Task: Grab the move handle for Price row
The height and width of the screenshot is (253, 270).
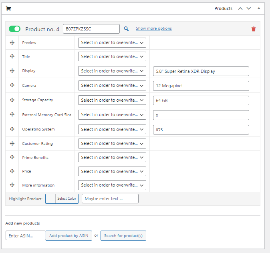Action: (x=12, y=171)
